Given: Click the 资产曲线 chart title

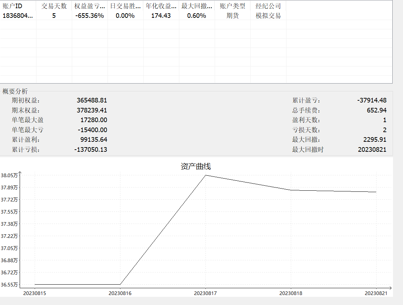Looking at the screenshot, I should pos(195,166).
